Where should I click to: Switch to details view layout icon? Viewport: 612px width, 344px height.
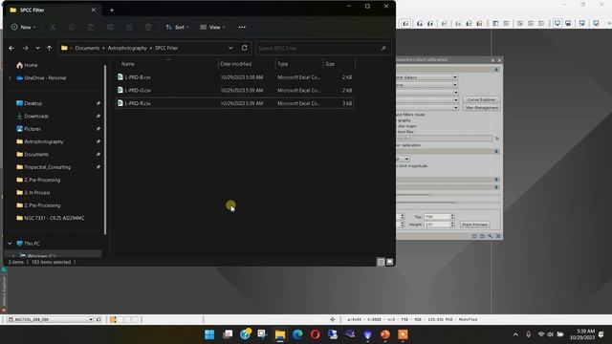(381, 262)
